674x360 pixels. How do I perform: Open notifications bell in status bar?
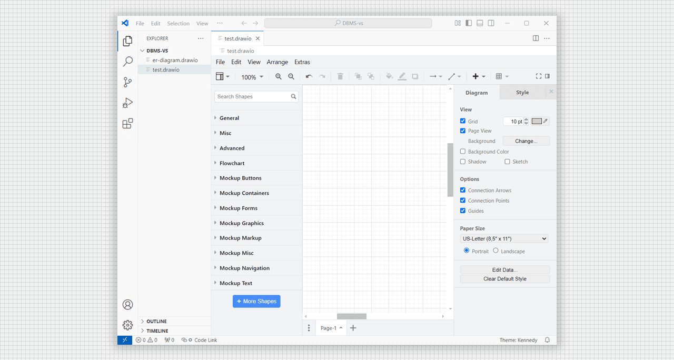(x=547, y=340)
